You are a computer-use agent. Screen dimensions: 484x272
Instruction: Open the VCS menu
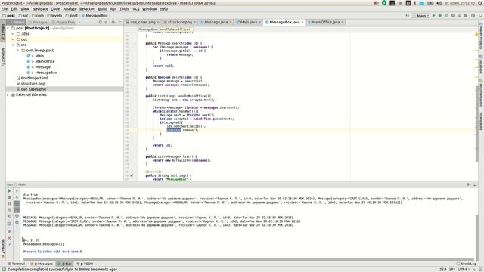pos(136,9)
